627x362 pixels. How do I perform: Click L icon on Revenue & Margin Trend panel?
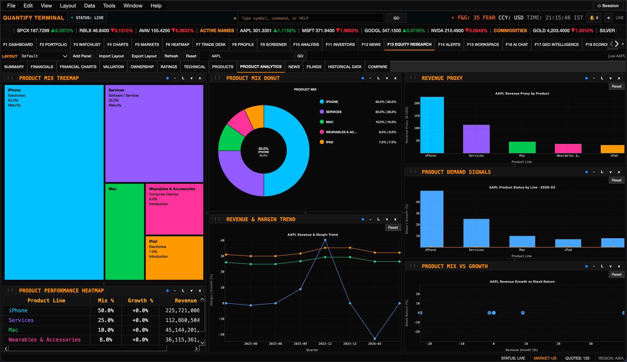(379, 219)
